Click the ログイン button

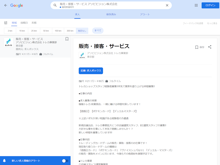coord(210,5)
